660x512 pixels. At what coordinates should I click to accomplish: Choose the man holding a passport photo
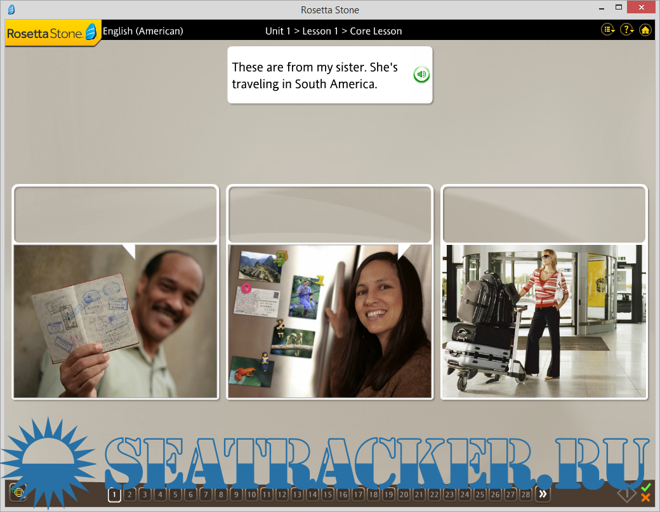click(x=115, y=321)
